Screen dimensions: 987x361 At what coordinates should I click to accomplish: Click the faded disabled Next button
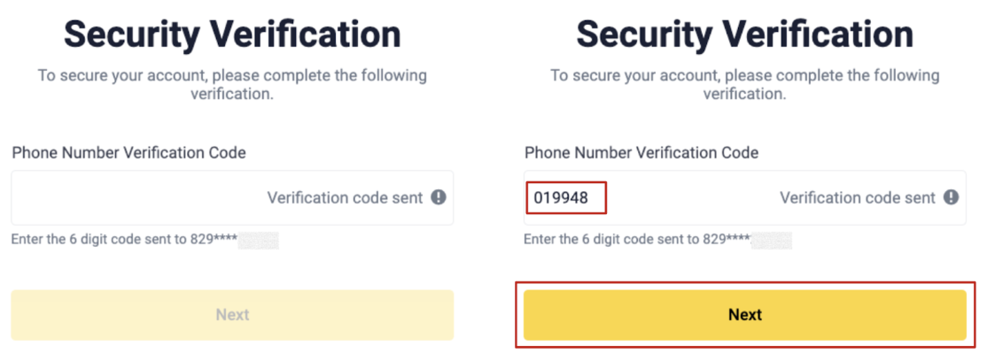232,315
